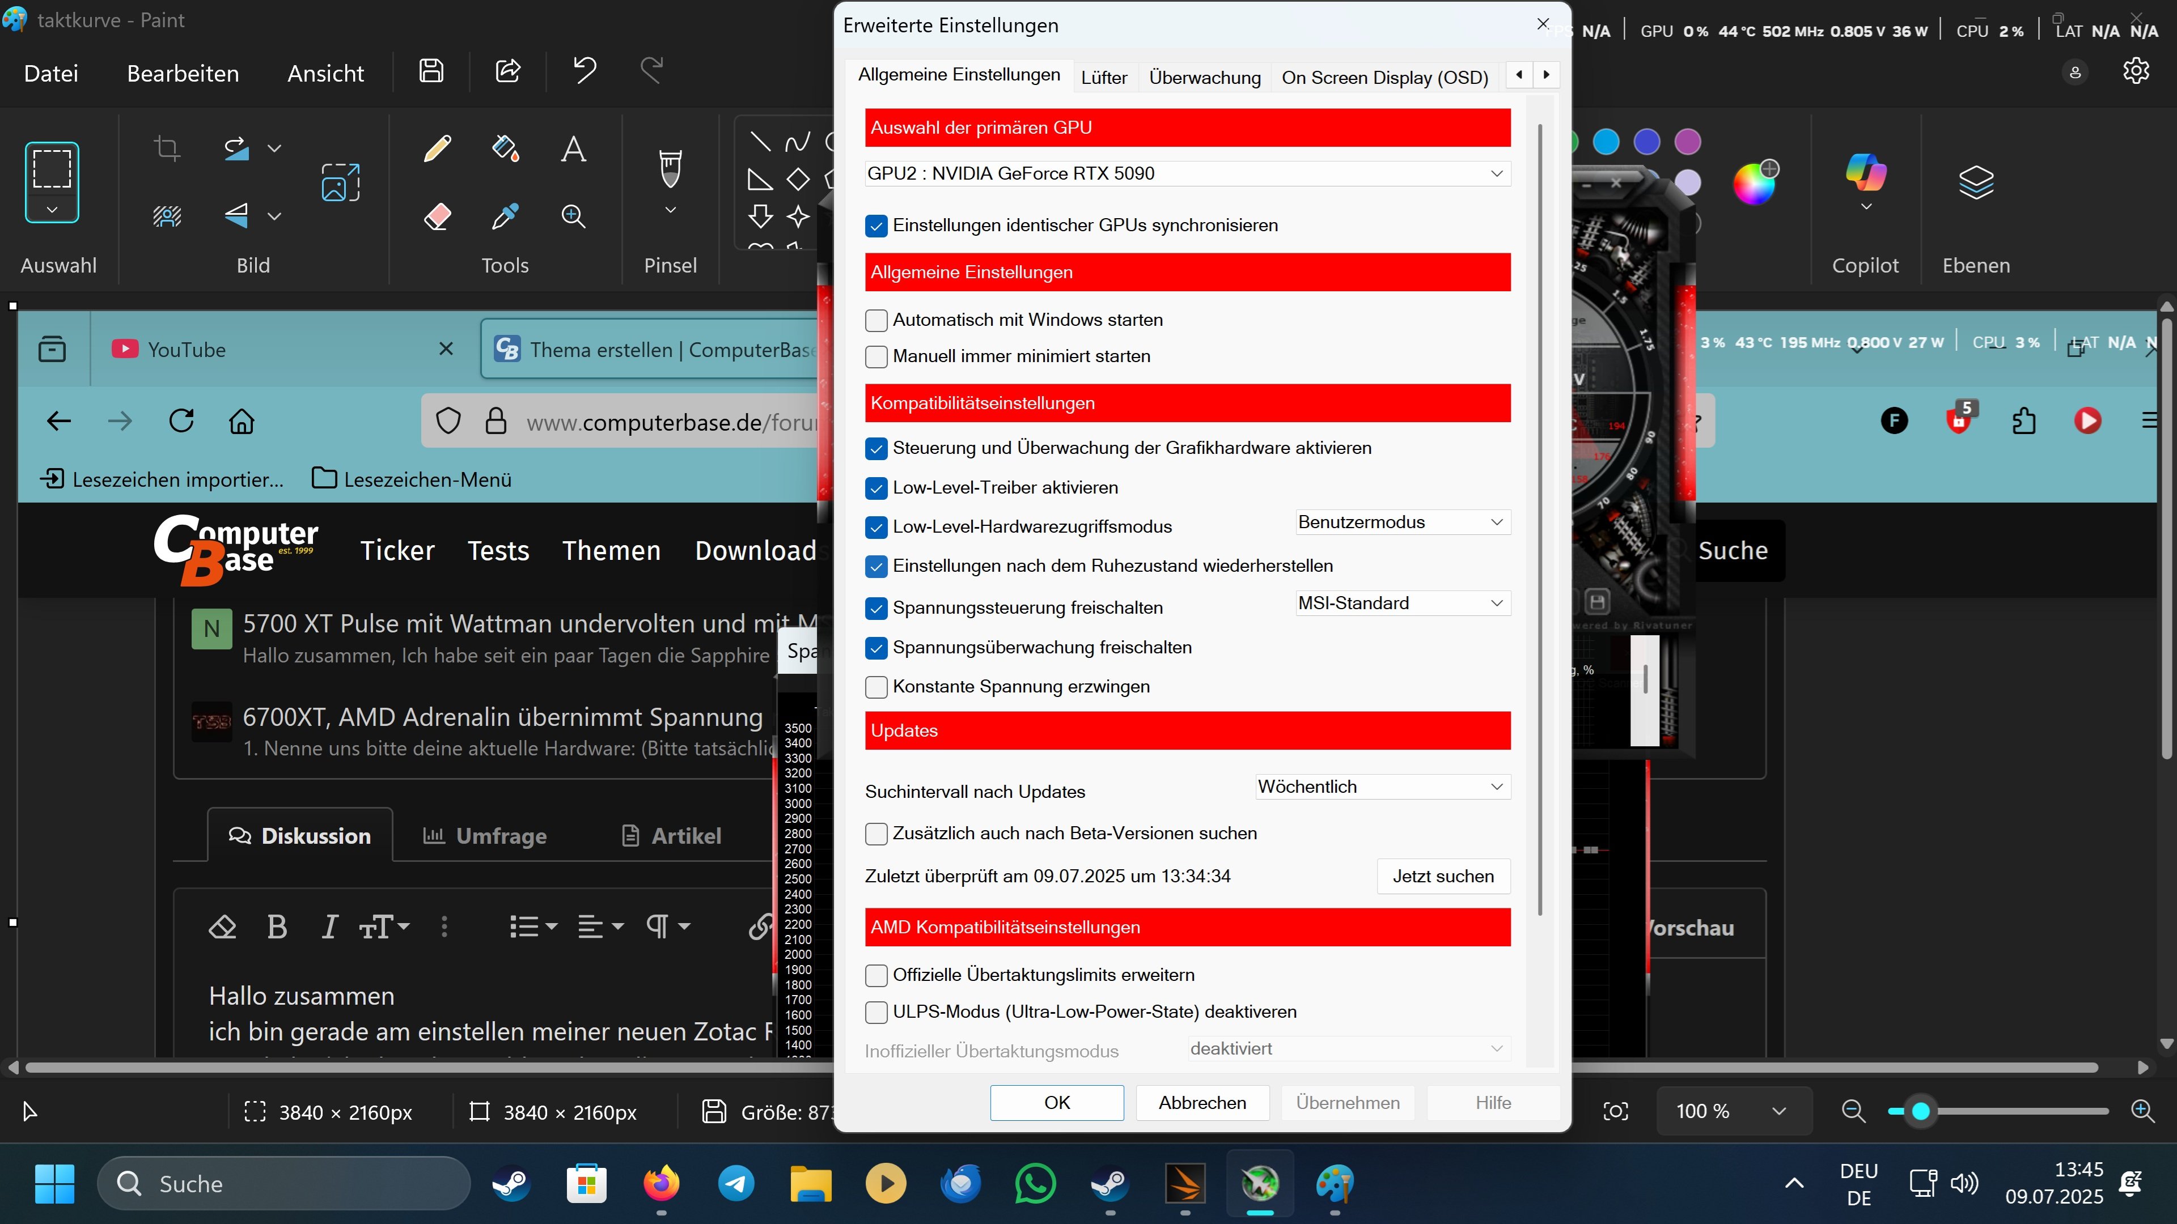This screenshot has width=2177, height=1224.
Task: Open the MSI-Standard voltage control dropdown
Action: pos(1402,603)
